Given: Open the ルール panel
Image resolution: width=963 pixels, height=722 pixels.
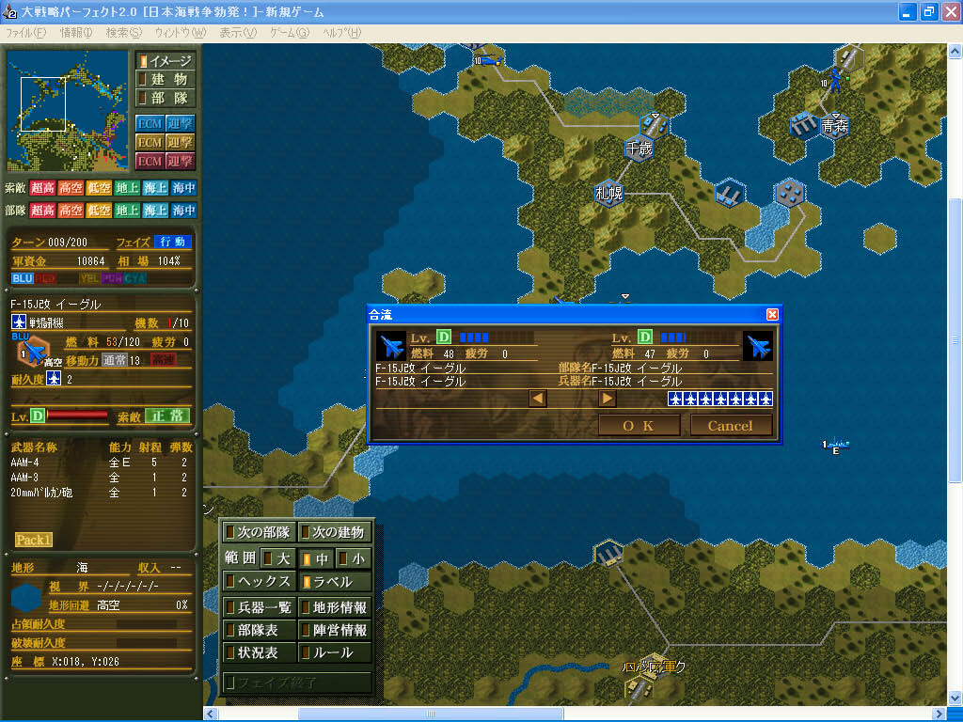Looking at the screenshot, I should [335, 652].
